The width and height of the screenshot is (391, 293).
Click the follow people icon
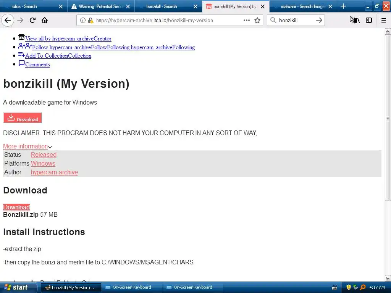pyautogui.click(x=25, y=46)
